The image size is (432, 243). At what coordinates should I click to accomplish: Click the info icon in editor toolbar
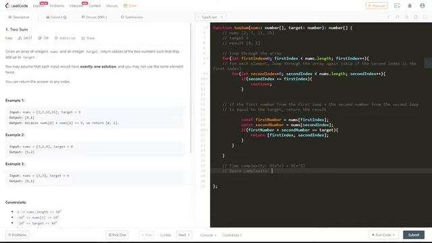pyautogui.click(x=388, y=17)
